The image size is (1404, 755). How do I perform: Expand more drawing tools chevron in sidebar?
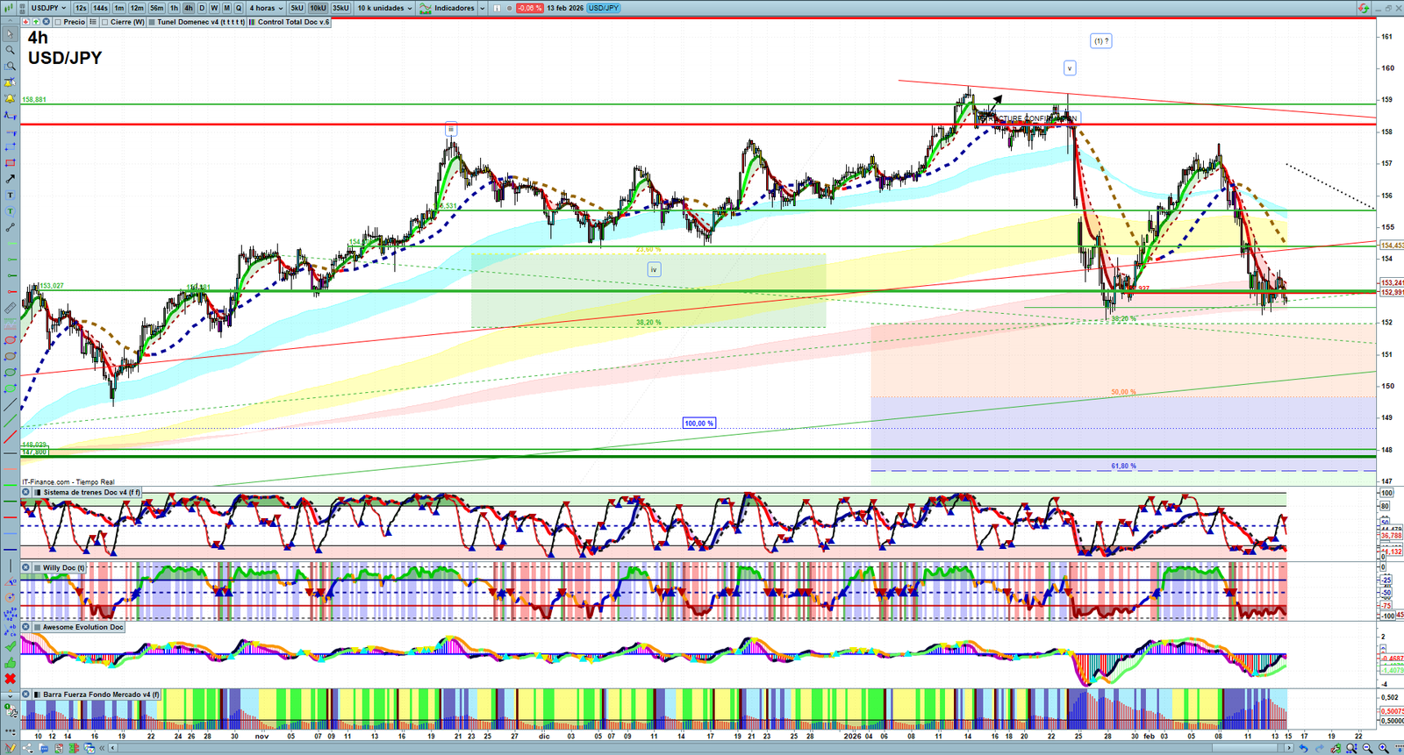click(x=11, y=695)
